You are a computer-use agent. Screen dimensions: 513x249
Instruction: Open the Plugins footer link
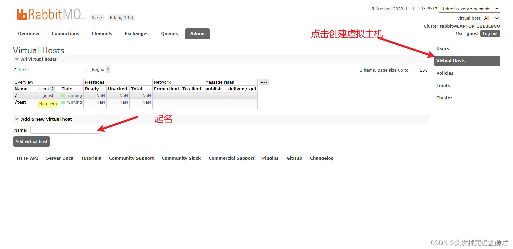270,158
